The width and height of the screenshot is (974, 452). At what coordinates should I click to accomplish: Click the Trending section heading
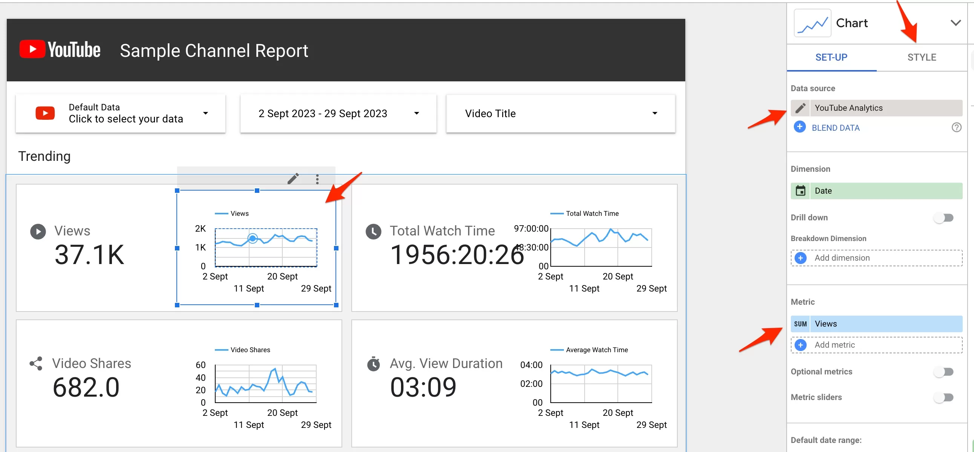click(44, 156)
